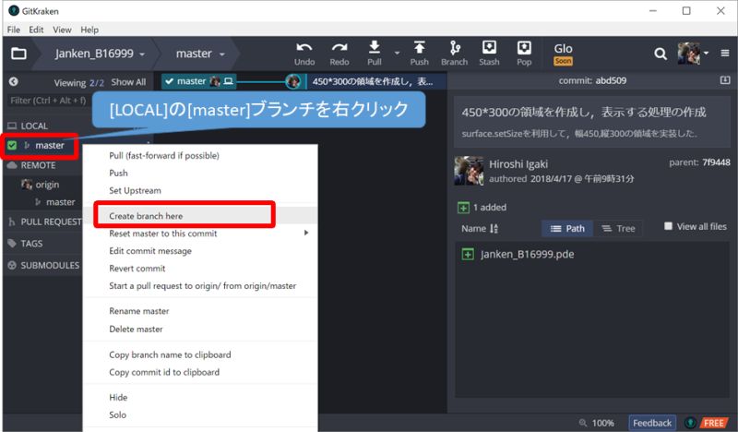Click the FREE license badge
The height and width of the screenshot is (432, 738).
(713, 423)
